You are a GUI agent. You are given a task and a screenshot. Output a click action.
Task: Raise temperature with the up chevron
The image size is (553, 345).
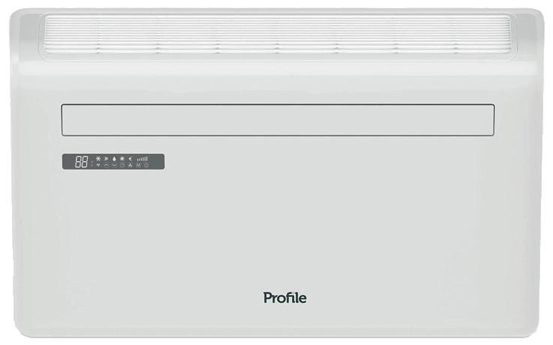[x=106, y=165]
